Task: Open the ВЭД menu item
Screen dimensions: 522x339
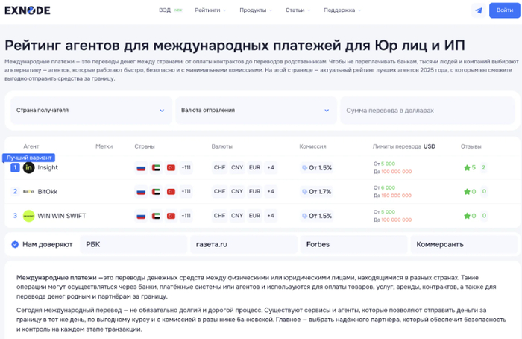Action: [171, 10]
